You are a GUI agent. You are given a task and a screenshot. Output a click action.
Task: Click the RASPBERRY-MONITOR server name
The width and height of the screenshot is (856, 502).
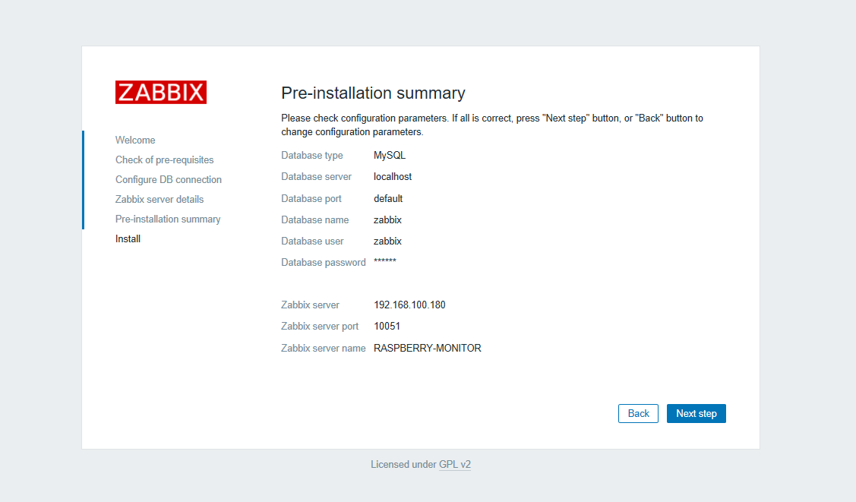click(427, 348)
